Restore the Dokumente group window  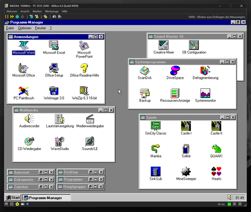tap(41, 180)
